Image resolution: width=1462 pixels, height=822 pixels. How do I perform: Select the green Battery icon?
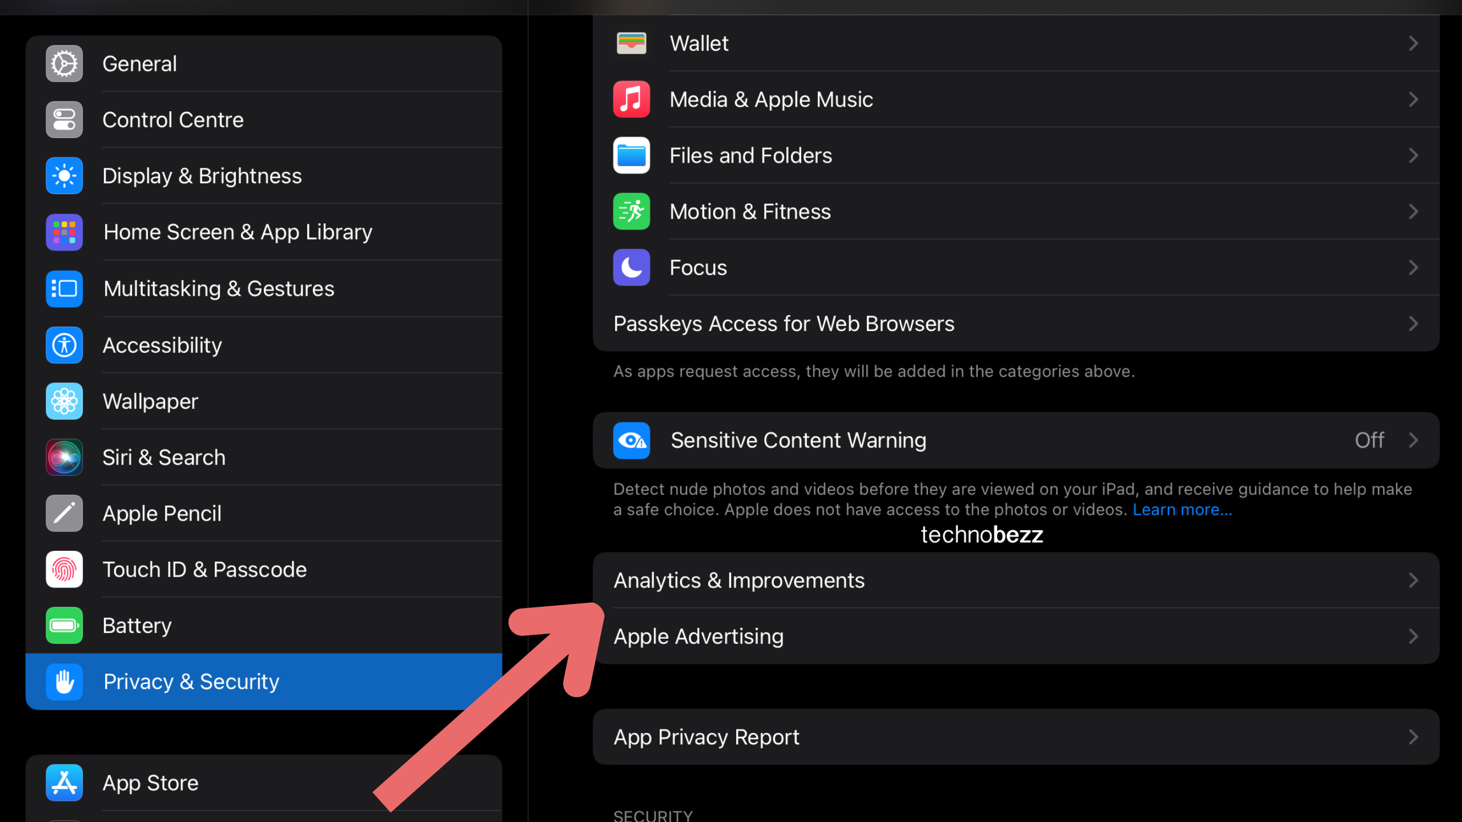(64, 626)
